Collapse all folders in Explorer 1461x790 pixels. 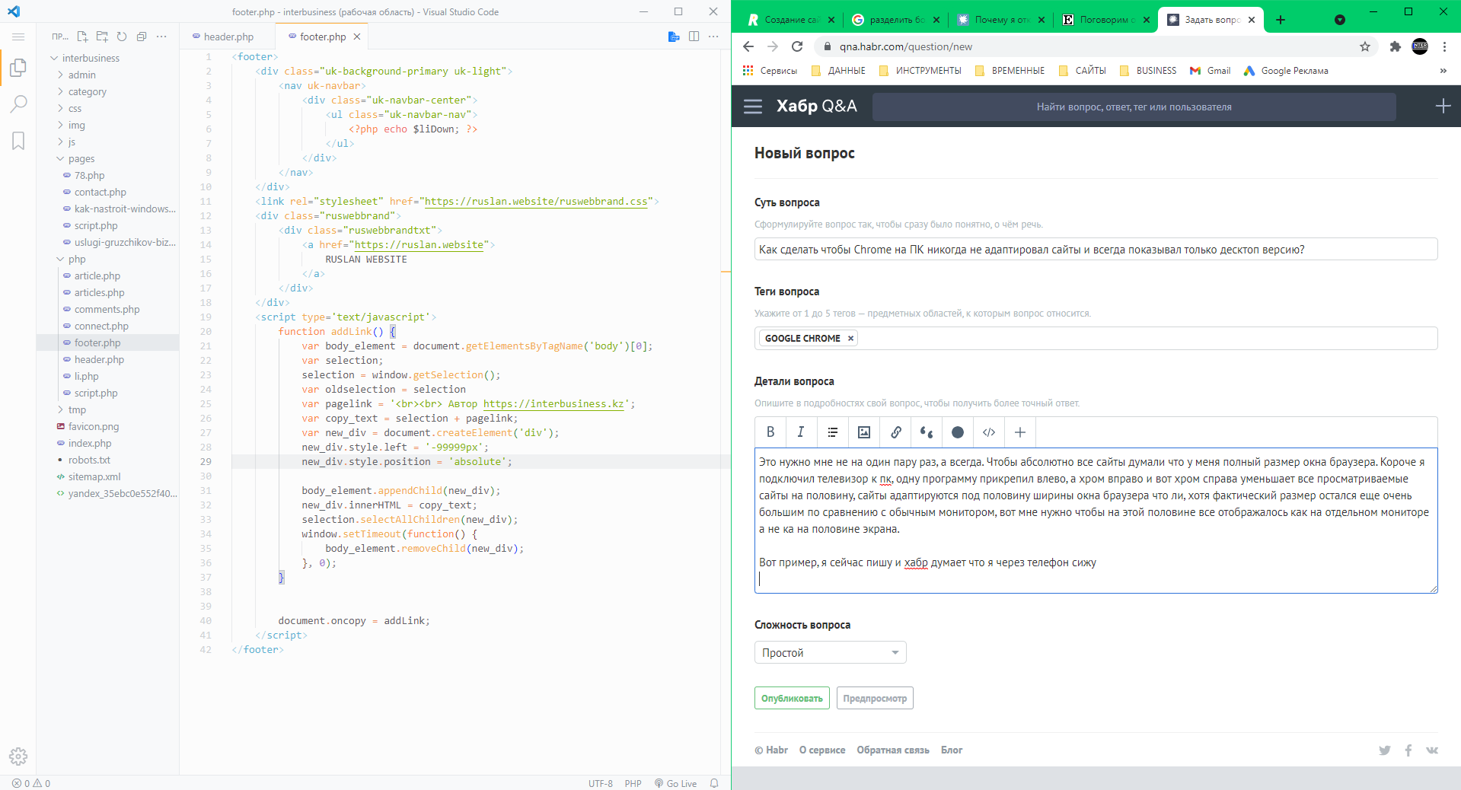click(142, 37)
